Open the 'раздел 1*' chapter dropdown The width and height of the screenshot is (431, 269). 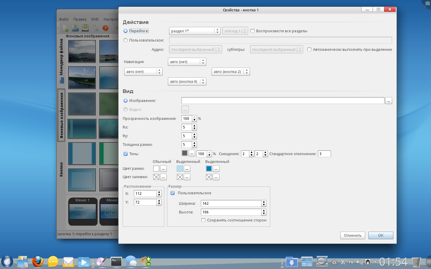pyautogui.click(x=195, y=31)
